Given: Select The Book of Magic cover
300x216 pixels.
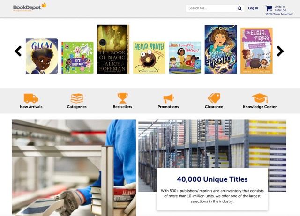Looking at the screenshot, I should coord(113,49).
